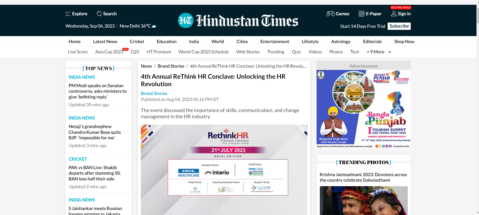Go to Latest News section

pyautogui.click(x=105, y=42)
